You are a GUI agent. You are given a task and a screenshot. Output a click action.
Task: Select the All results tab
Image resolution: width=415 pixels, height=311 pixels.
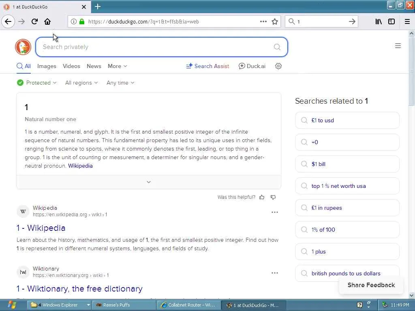click(24, 66)
